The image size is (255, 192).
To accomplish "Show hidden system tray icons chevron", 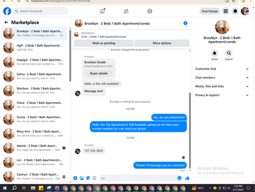I will click(x=210, y=188).
